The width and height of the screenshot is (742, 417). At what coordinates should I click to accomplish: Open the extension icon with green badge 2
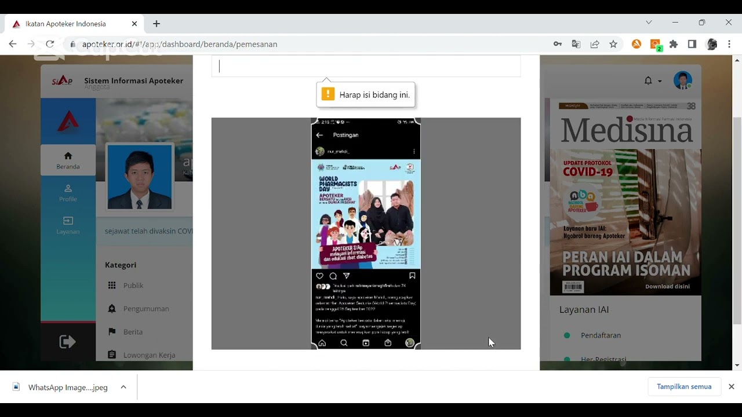coord(655,45)
